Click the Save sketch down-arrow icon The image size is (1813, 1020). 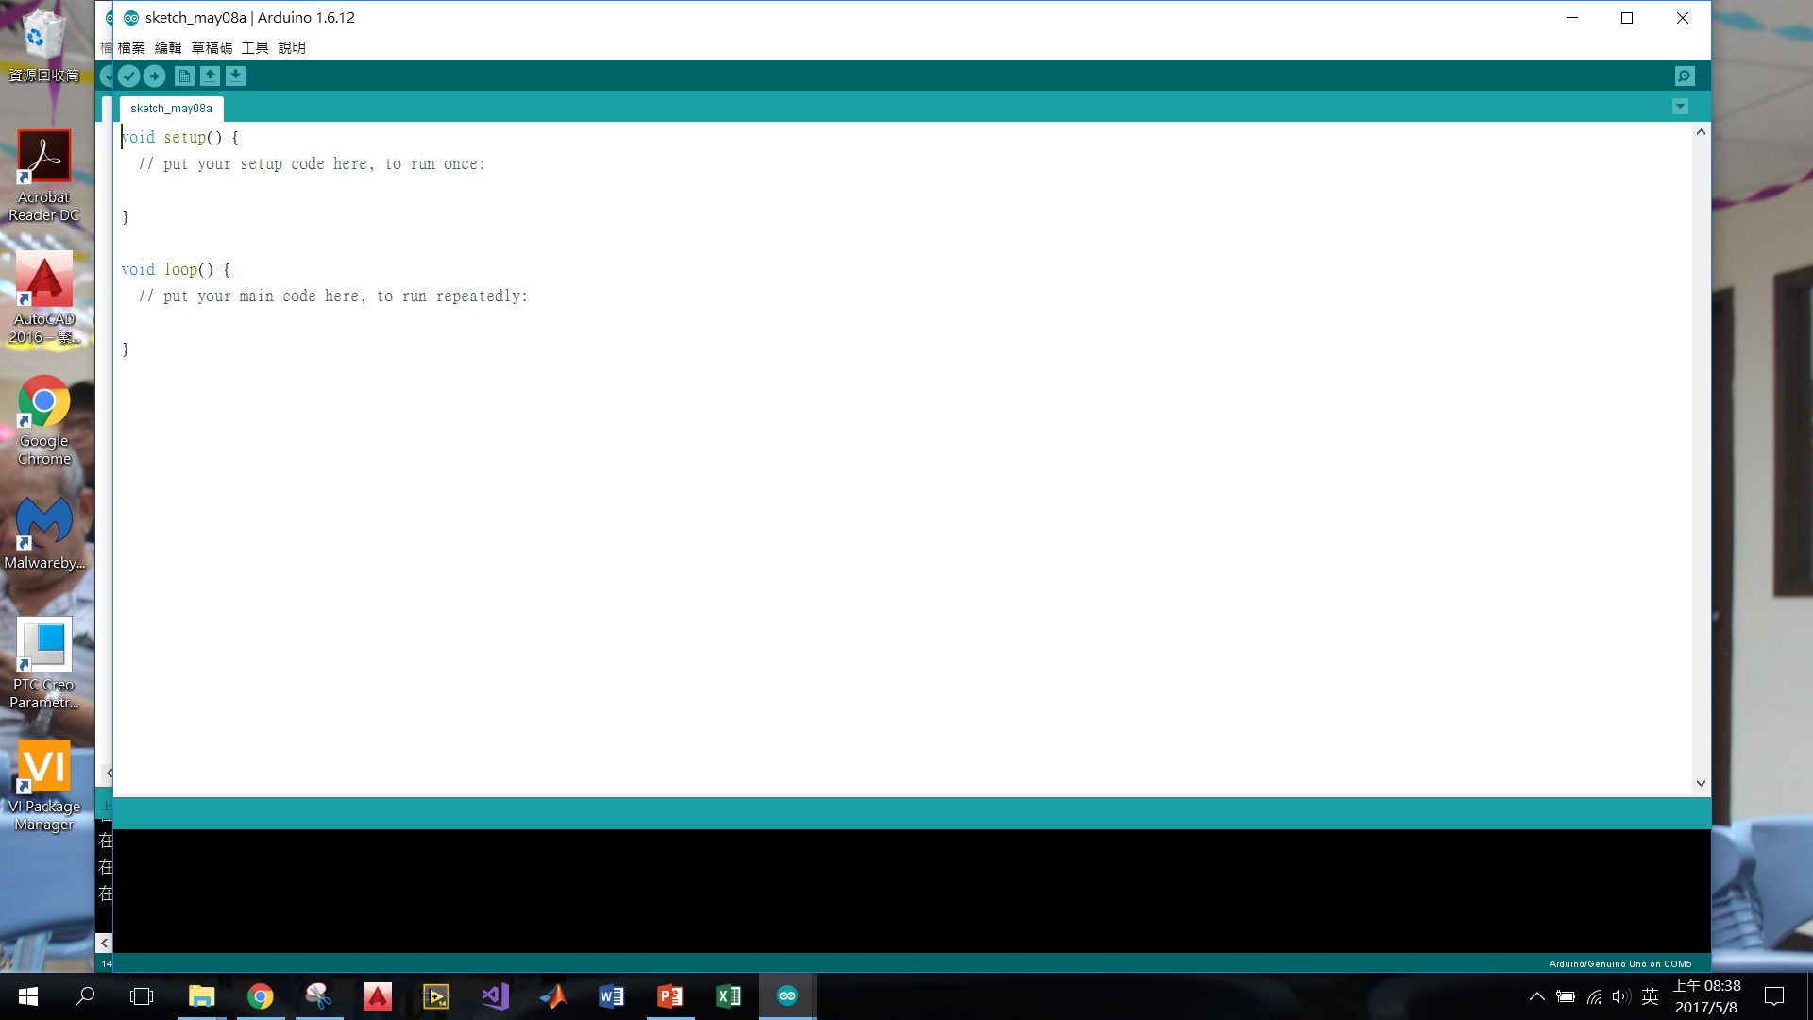[x=235, y=76]
